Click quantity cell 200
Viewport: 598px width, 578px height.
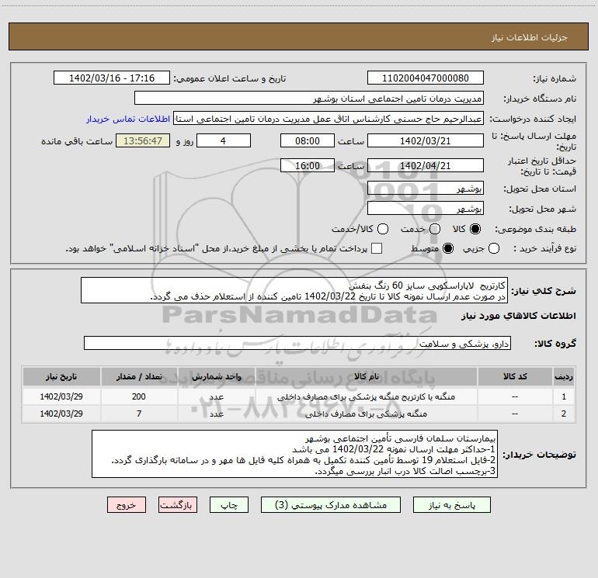coord(139,396)
